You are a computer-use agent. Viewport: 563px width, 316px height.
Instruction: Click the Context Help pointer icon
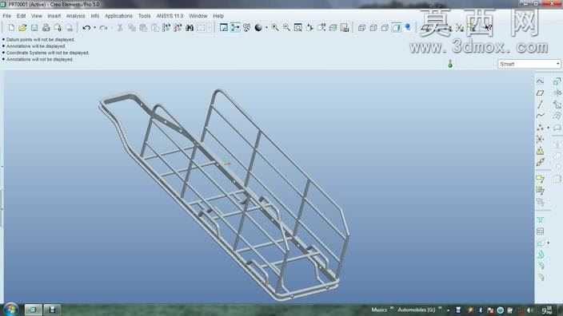pyautogui.click(x=488, y=28)
